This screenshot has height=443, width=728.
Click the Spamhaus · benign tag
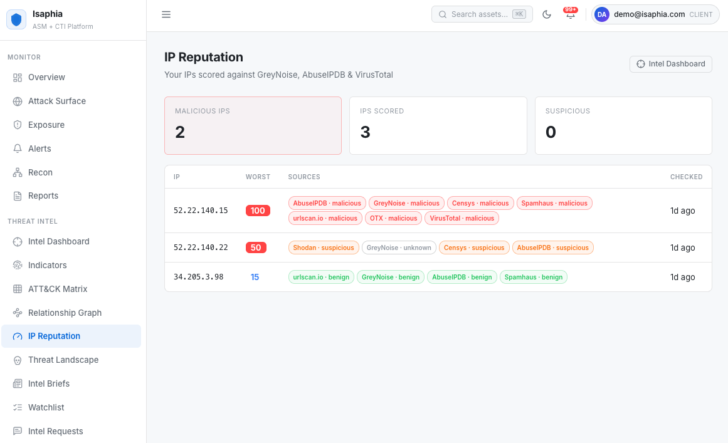[x=534, y=277]
